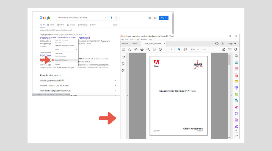Close the pdf_open_paramet... document tab
Image resolution: width=272 pixels, height=151 pixels.
(164, 44)
